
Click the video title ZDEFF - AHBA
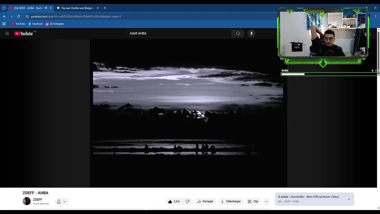point(35,193)
